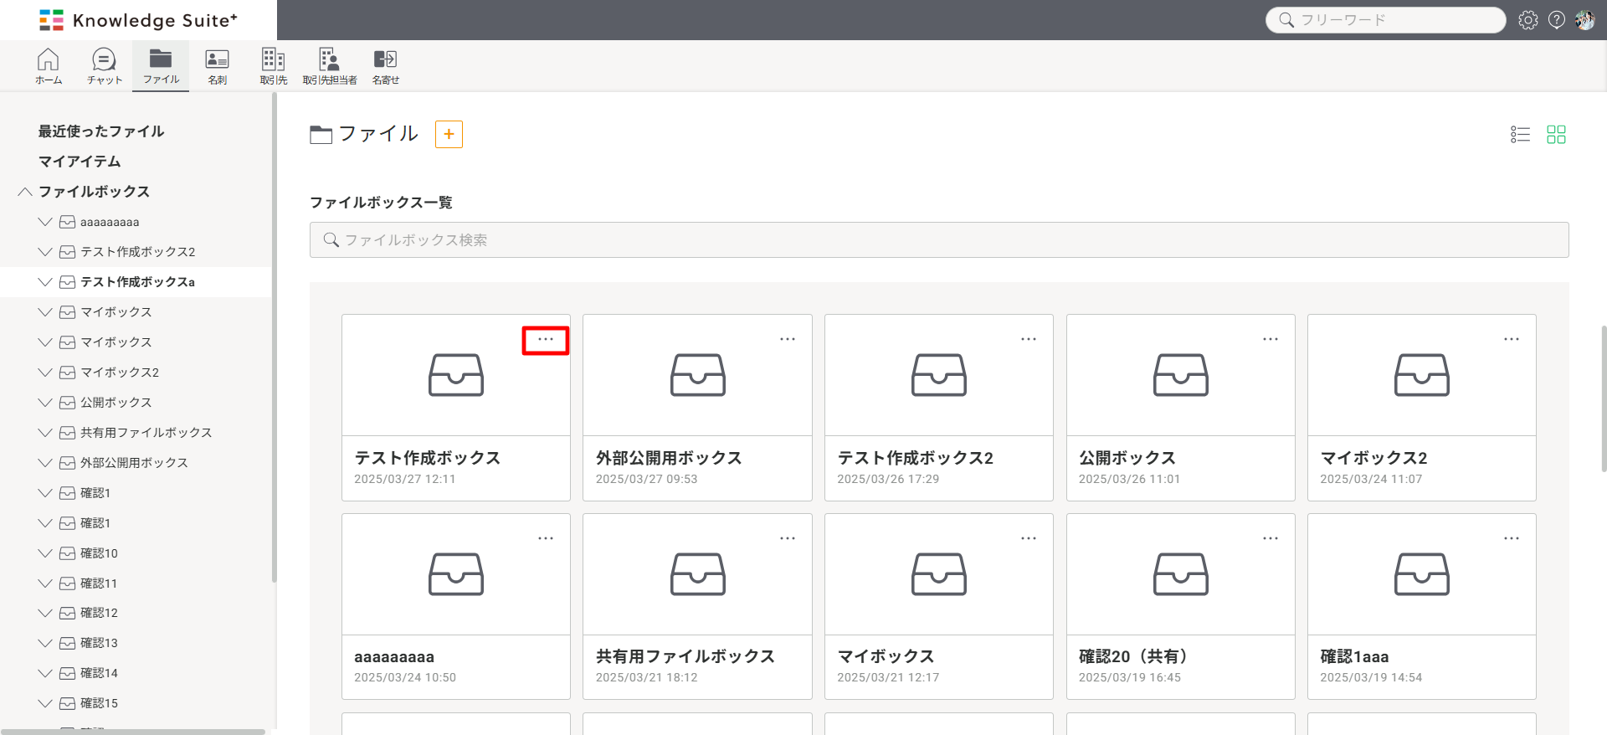Select 確認12 in the tree
Screen dimensions: 1607x735
pos(99,614)
